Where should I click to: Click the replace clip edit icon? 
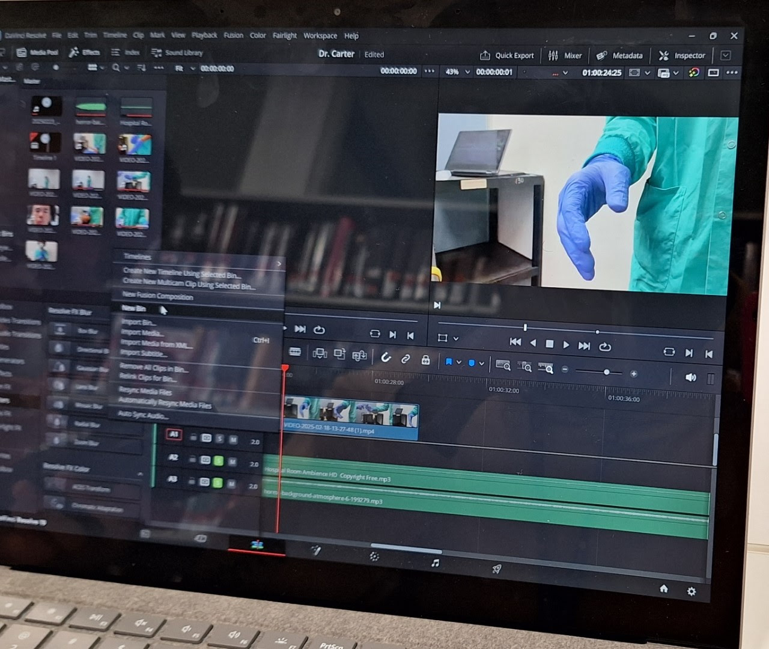tap(359, 356)
